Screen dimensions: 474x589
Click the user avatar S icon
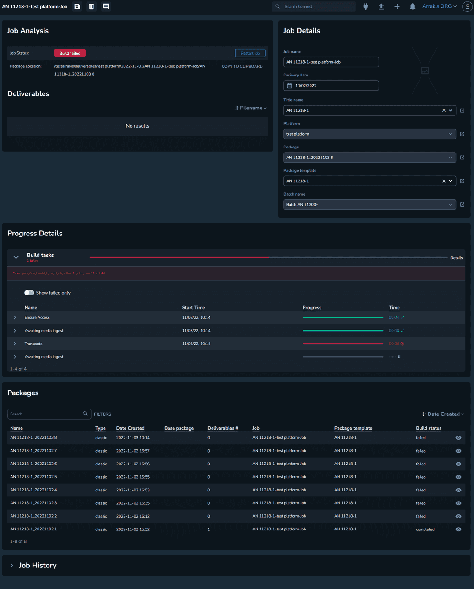coord(467,6)
